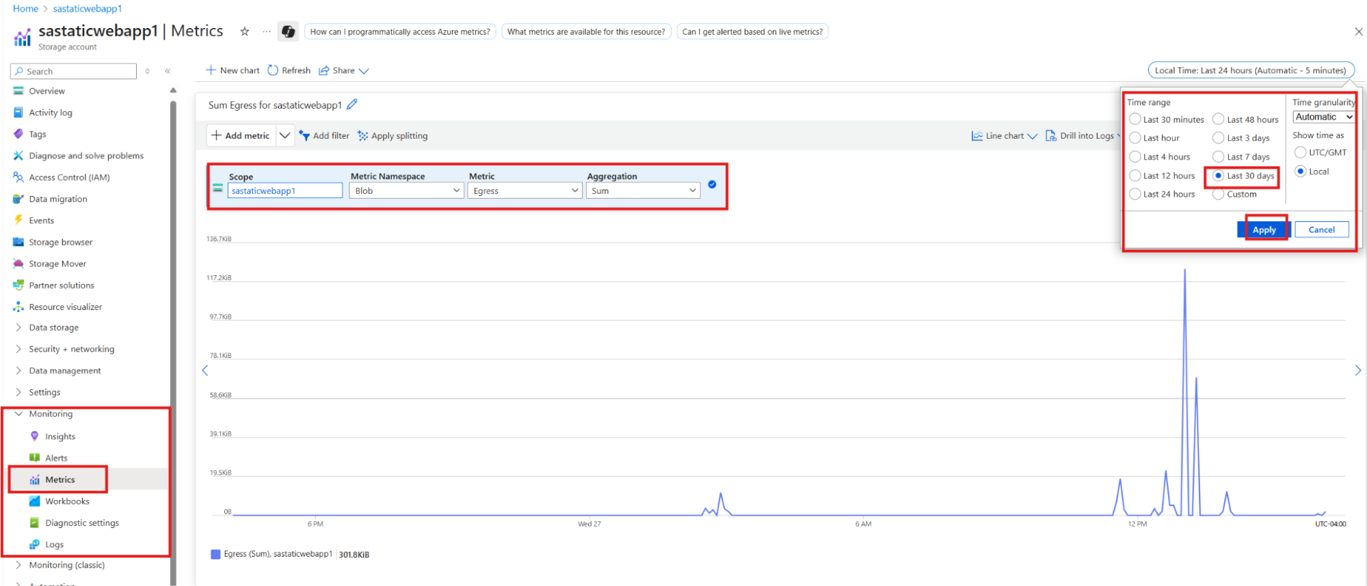The height and width of the screenshot is (586, 1367).
Task: Open Storage browser from the sidebar
Action: (60, 242)
